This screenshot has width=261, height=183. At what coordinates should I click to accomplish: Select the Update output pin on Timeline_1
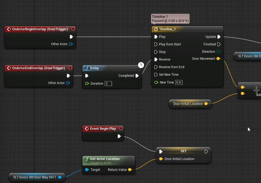click(x=219, y=37)
